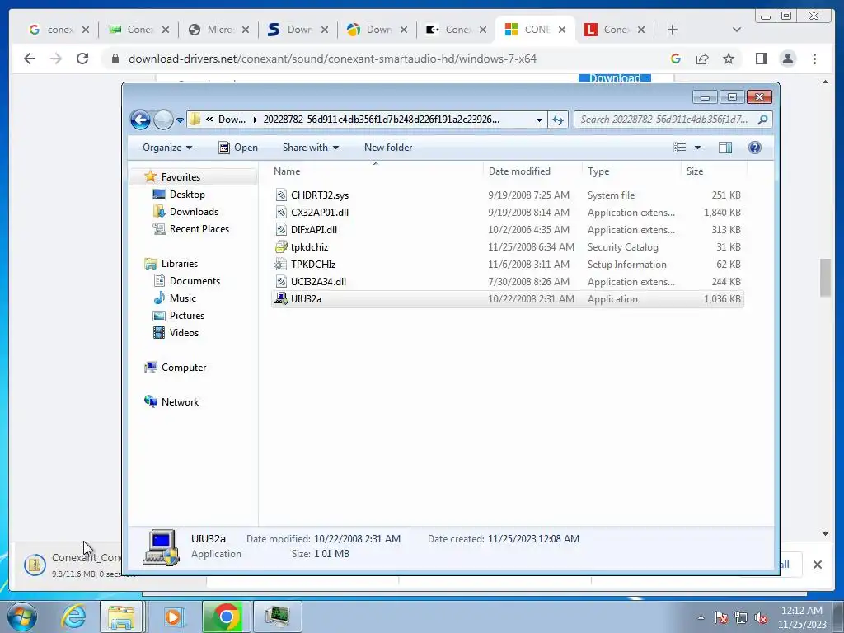Click tpkdchiz catalog file icon
The image size is (844, 633).
(281, 247)
